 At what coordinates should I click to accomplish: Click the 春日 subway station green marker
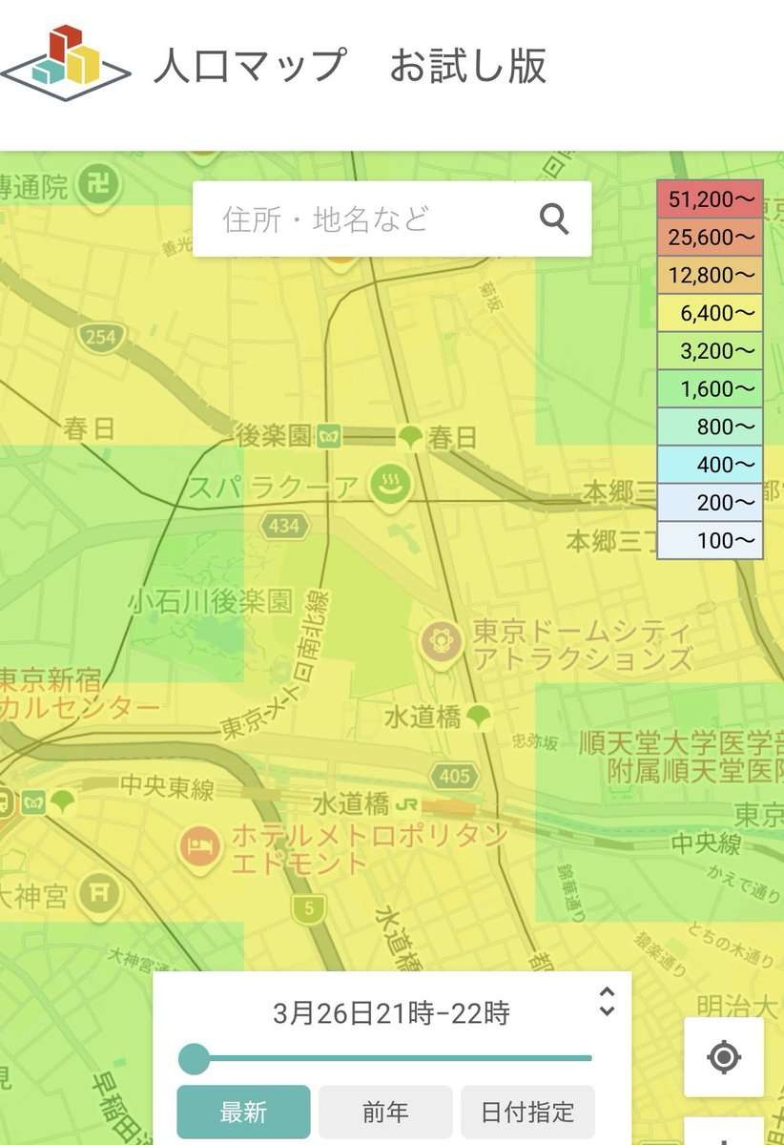(x=411, y=437)
